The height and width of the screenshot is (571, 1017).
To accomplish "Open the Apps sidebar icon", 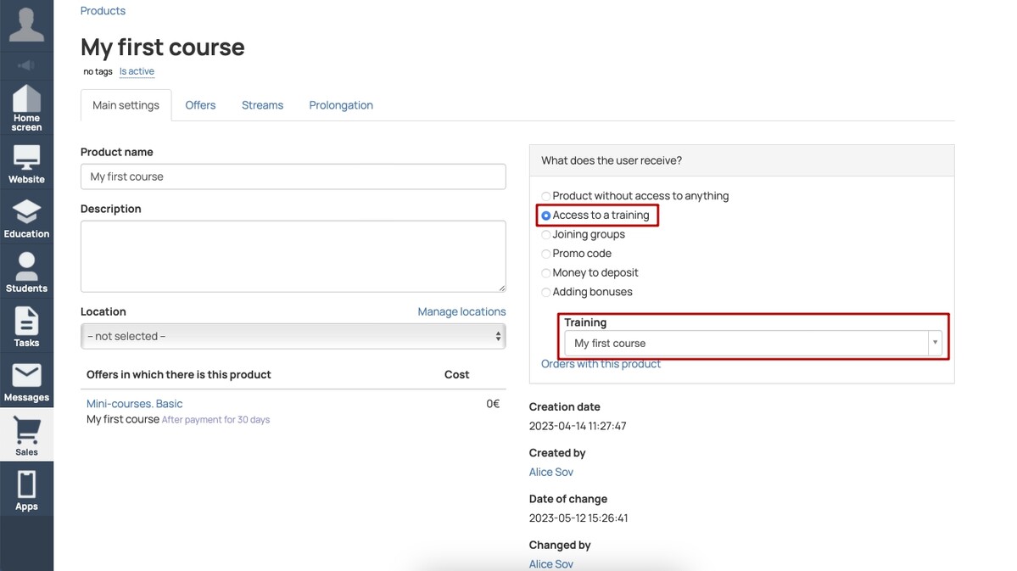I will point(26,491).
